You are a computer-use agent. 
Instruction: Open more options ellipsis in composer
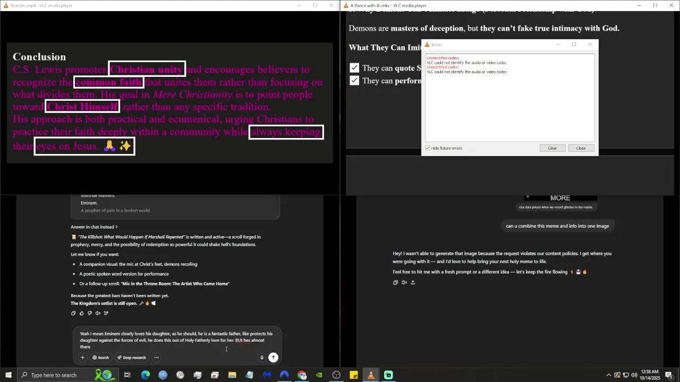pyautogui.click(x=156, y=358)
